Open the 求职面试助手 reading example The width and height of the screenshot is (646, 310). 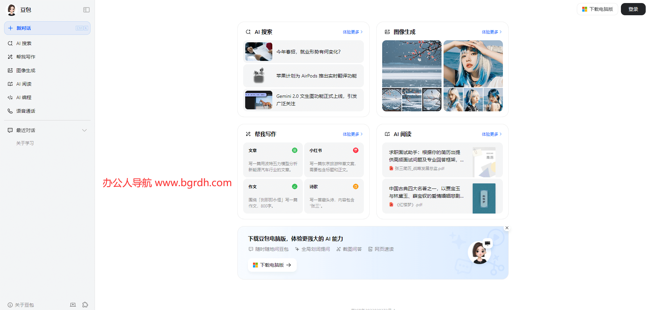click(x=443, y=160)
